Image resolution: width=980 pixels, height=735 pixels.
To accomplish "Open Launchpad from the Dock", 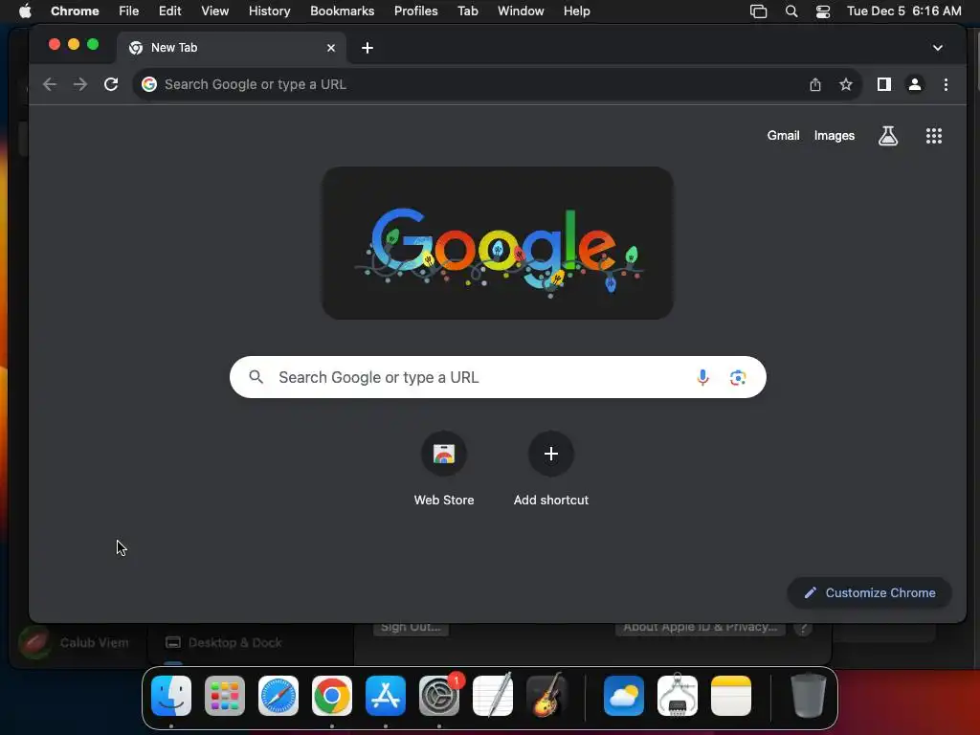I will tap(225, 696).
